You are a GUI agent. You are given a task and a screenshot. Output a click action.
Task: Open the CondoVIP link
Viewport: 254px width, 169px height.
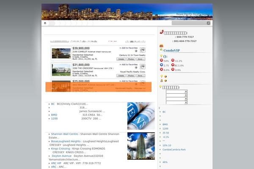tap(171, 50)
